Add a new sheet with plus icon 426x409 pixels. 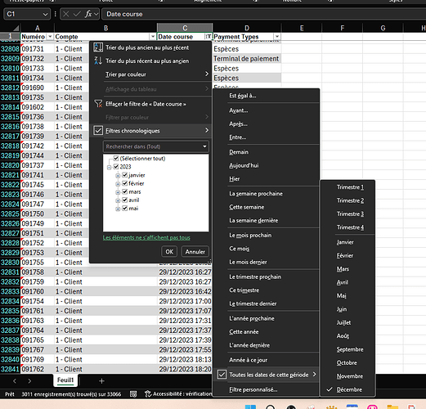101,381
